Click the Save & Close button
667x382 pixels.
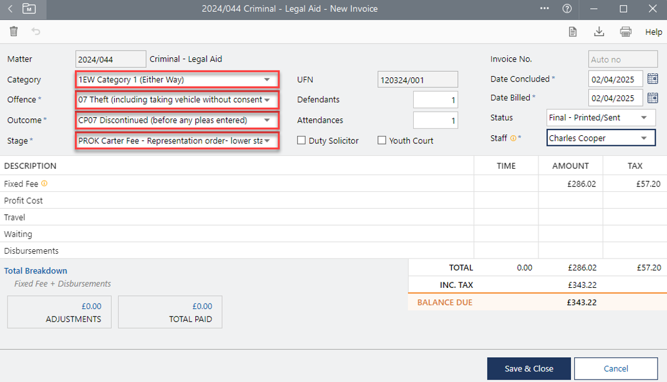tap(528, 368)
